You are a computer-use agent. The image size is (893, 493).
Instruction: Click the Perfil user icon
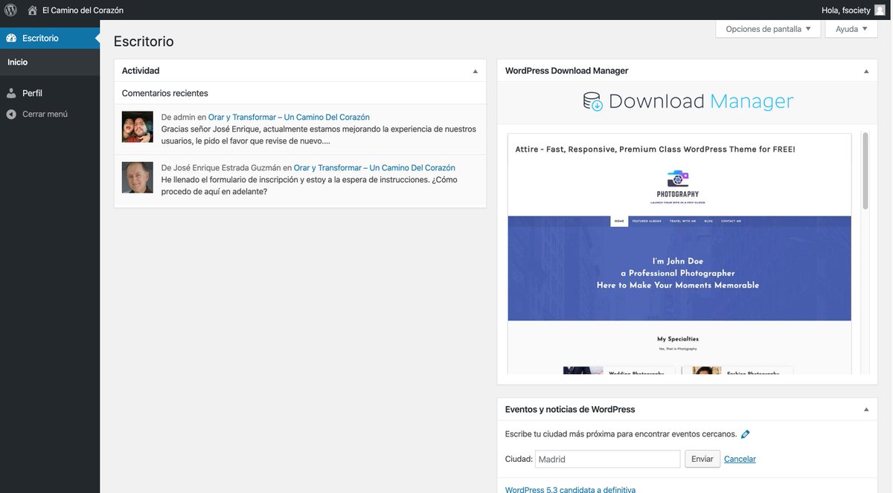click(x=11, y=94)
